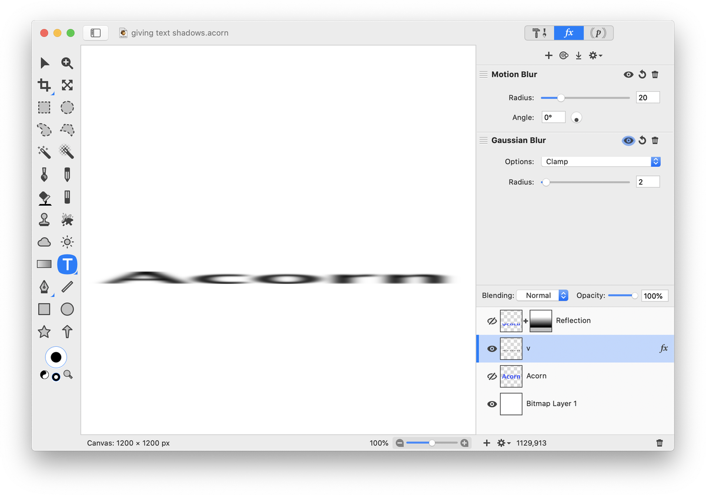706x495 pixels.
Task: Toggle Motion Blur filter visibility eye
Action: [x=629, y=75]
